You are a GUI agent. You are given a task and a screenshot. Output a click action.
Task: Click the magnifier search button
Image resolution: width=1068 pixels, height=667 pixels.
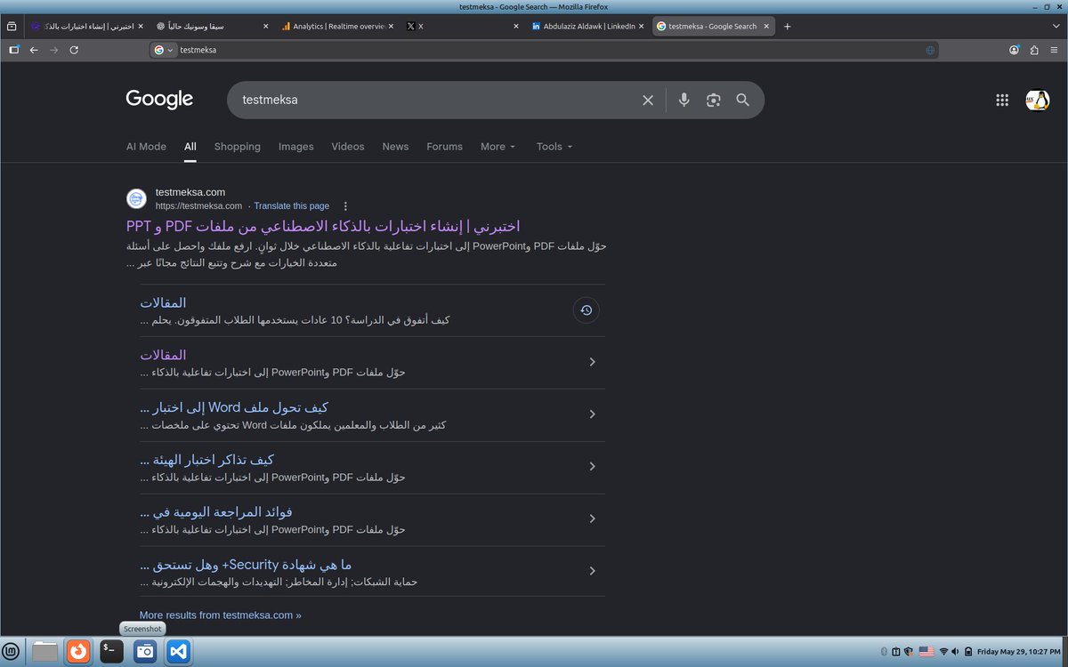[742, 100]
